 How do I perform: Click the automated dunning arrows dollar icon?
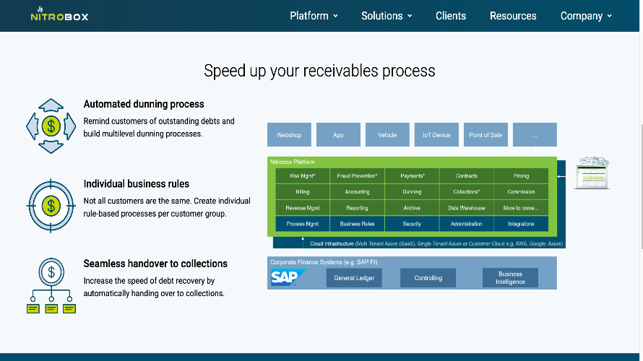click(x=51, y=126)
